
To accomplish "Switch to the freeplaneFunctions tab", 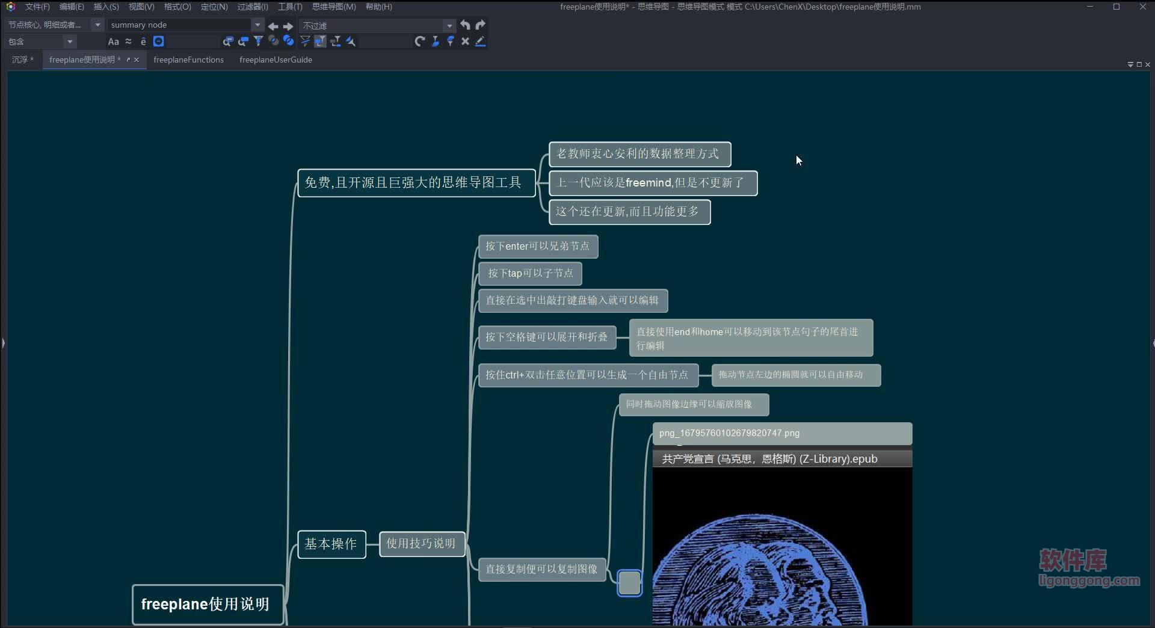I will [x=188, y=60].
